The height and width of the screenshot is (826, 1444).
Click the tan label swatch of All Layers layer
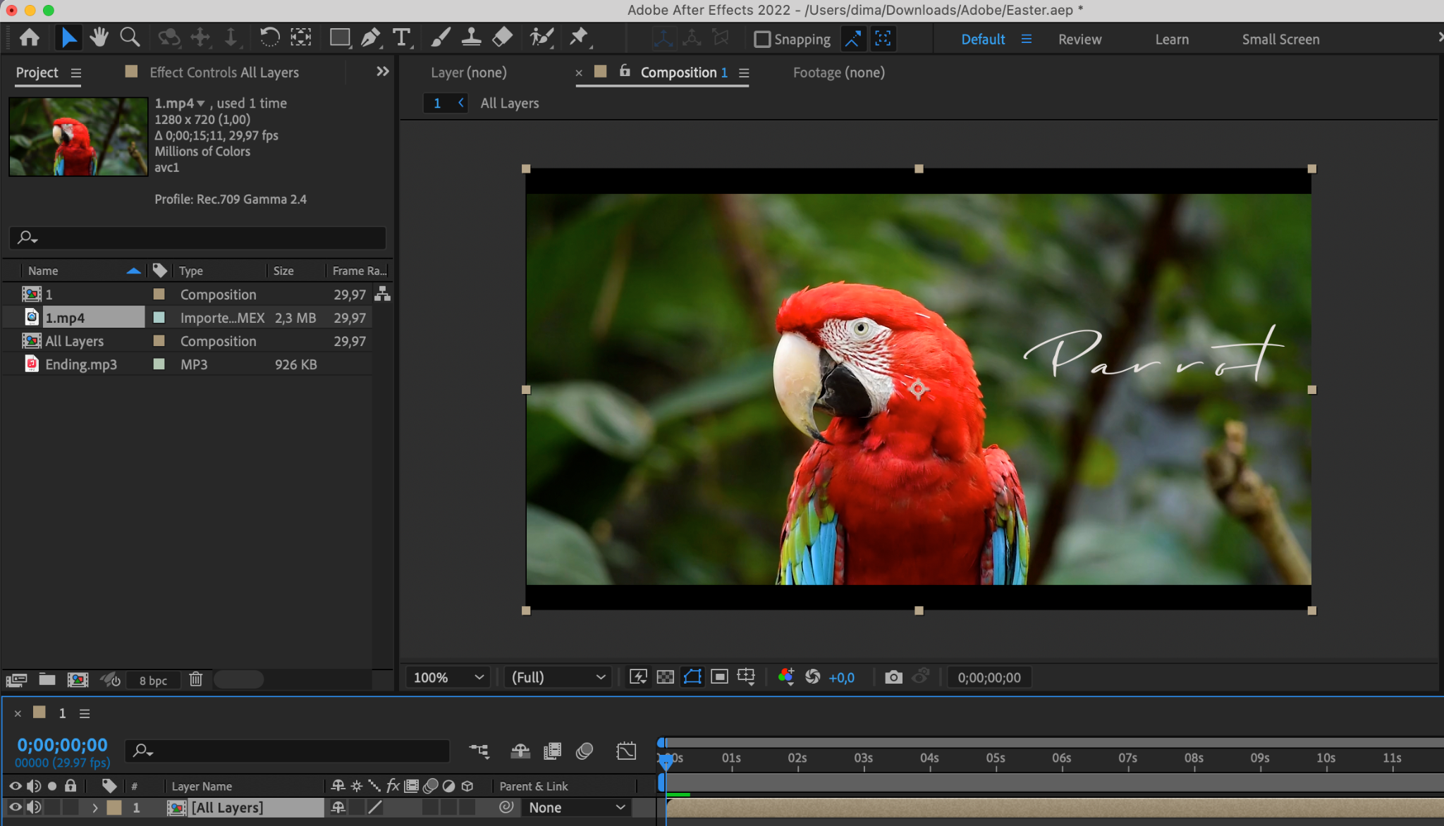pos(114,808)
